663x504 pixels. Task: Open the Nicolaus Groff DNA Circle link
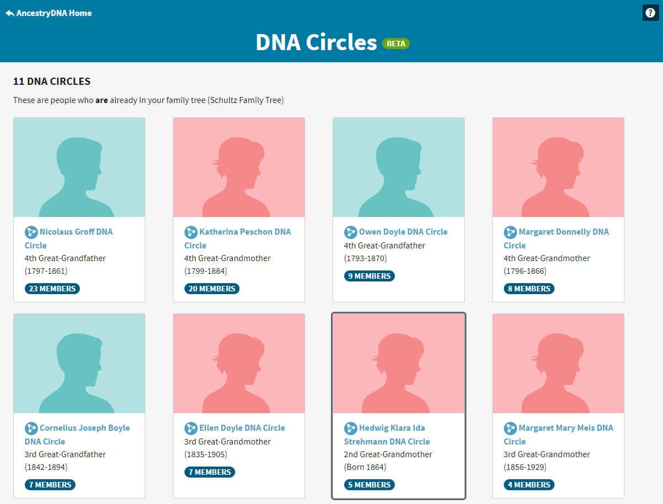(x=74, y=232)
